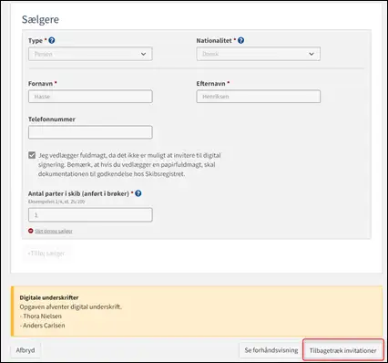
Task: Click the Antal parter i skib field
Action: pos(90,215)
